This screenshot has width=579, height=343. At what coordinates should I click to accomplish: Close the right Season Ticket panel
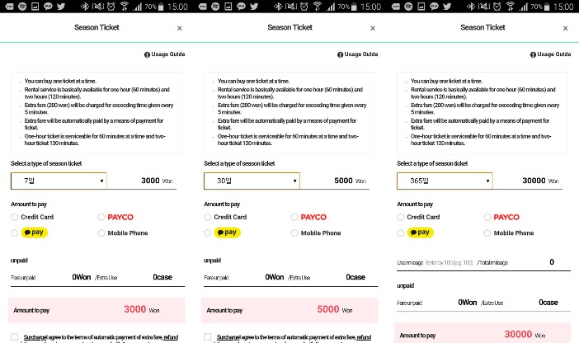point(565,28)
